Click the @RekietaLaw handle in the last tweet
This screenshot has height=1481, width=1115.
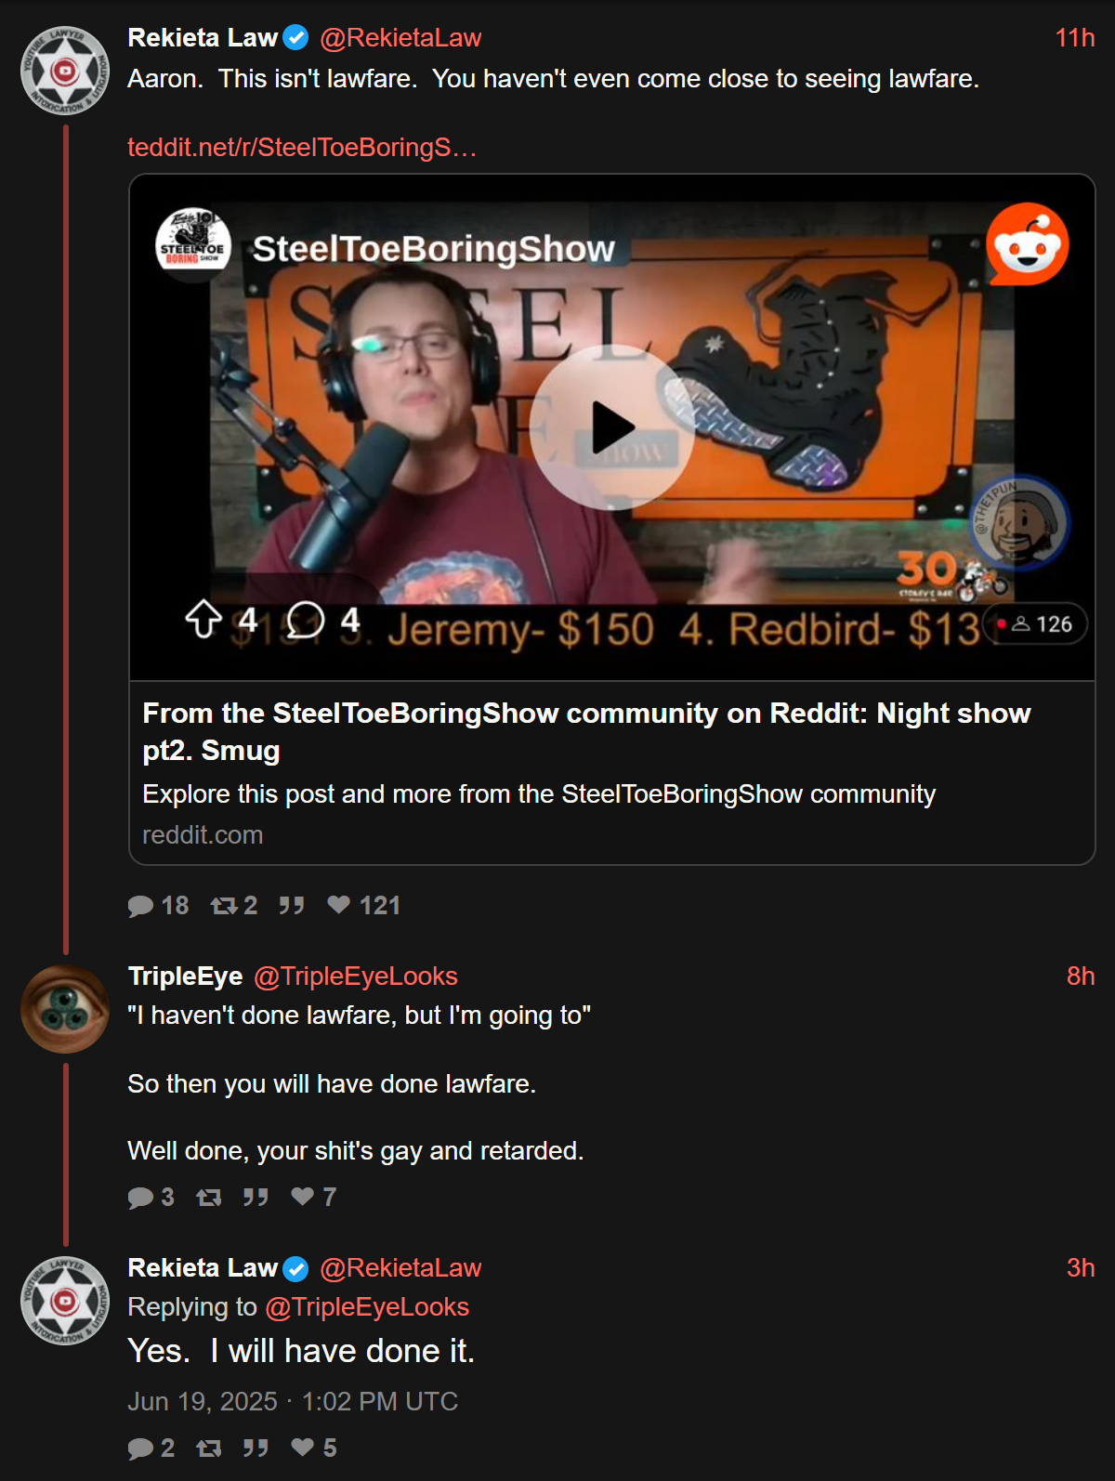400,1268
